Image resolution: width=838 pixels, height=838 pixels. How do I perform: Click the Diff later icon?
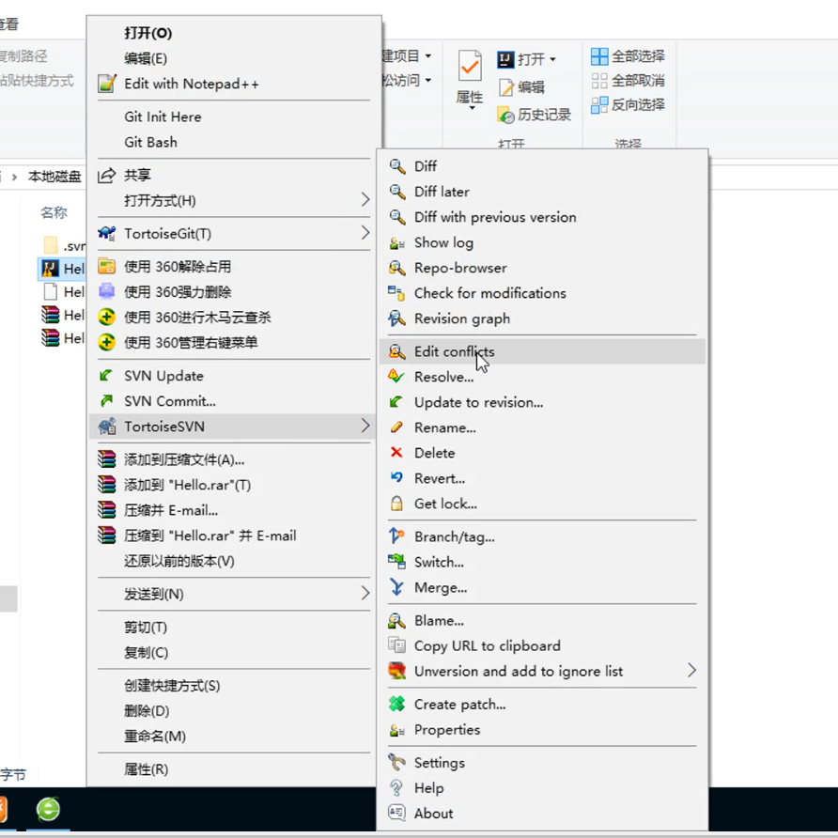pos(396,192)
